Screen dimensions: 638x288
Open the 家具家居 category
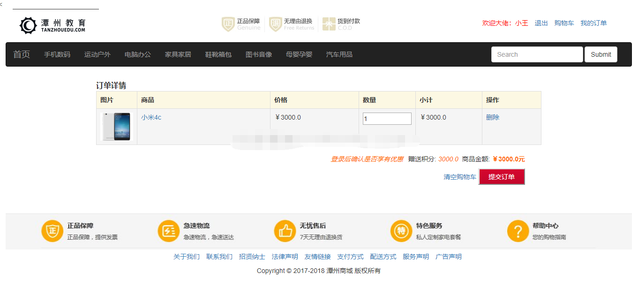pyautogui.click(x=178, y=54)
